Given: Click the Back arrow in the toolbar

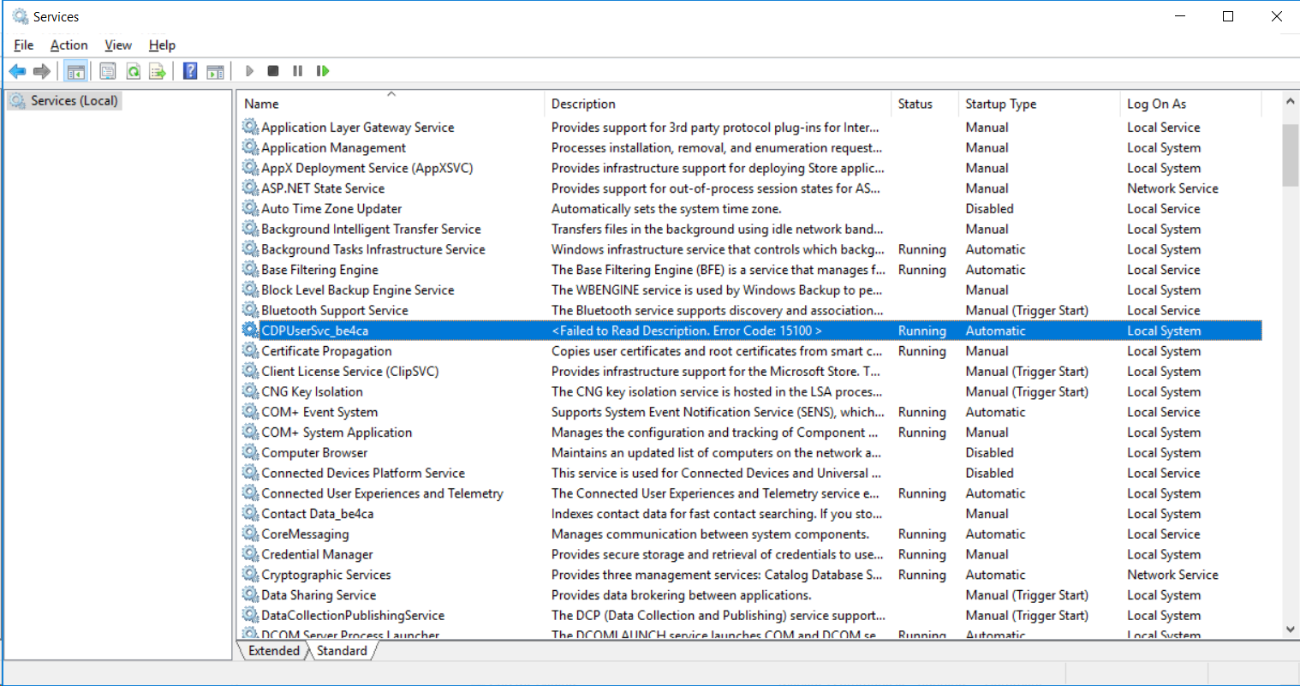Looking at the screenshot, I should (17, 71).
